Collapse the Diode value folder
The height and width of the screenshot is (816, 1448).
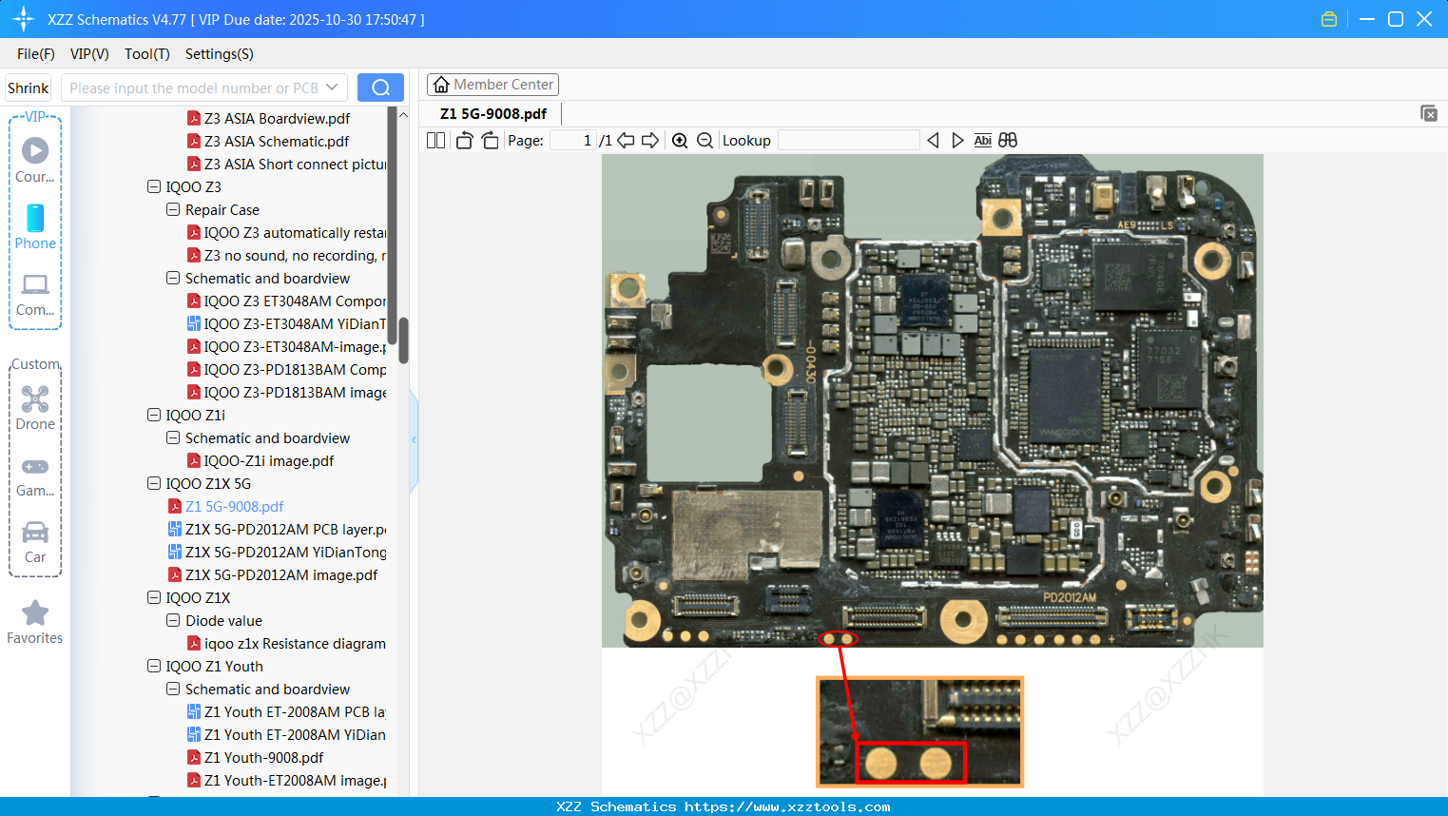click(x=173, y=620)
